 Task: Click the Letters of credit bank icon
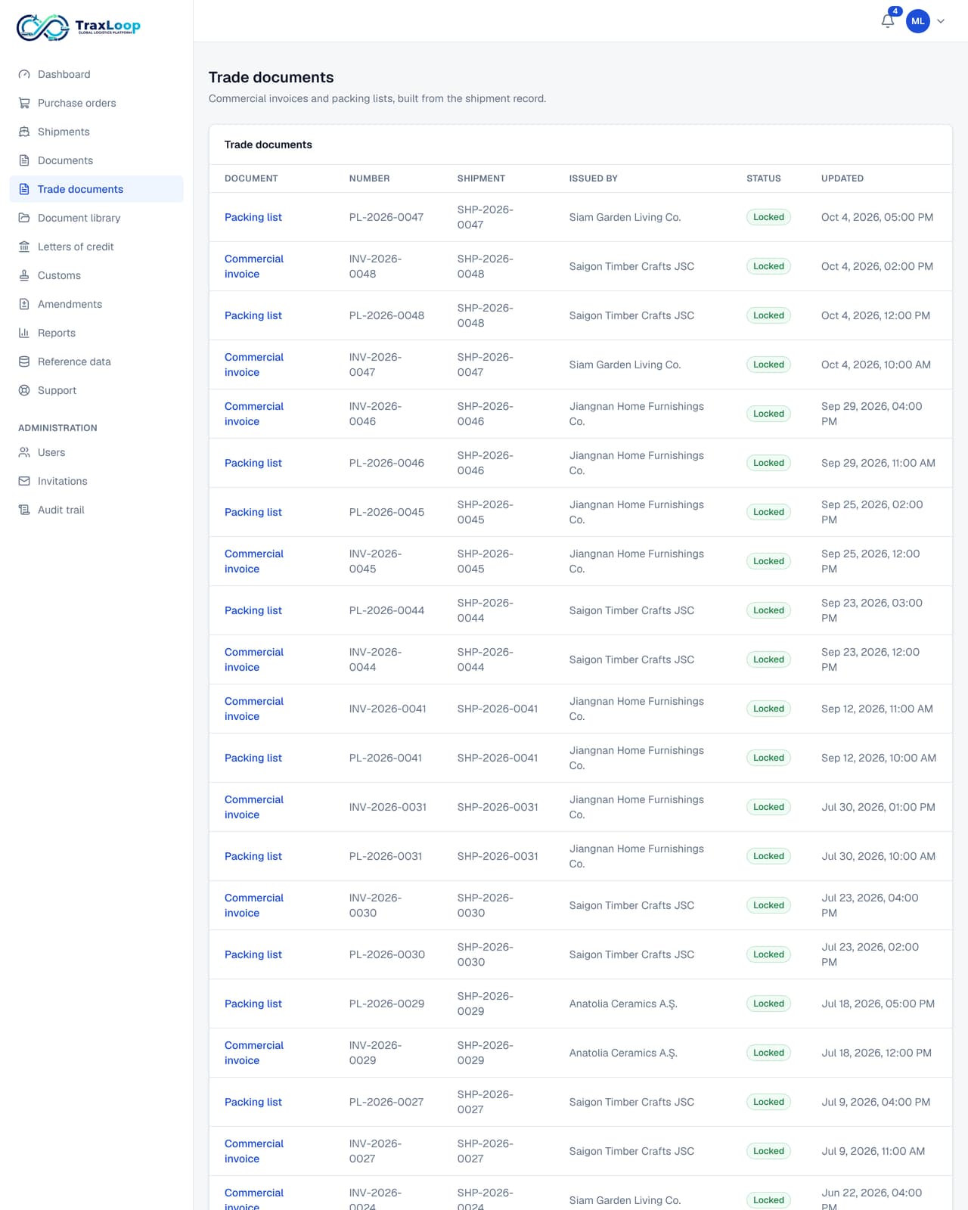24,247
